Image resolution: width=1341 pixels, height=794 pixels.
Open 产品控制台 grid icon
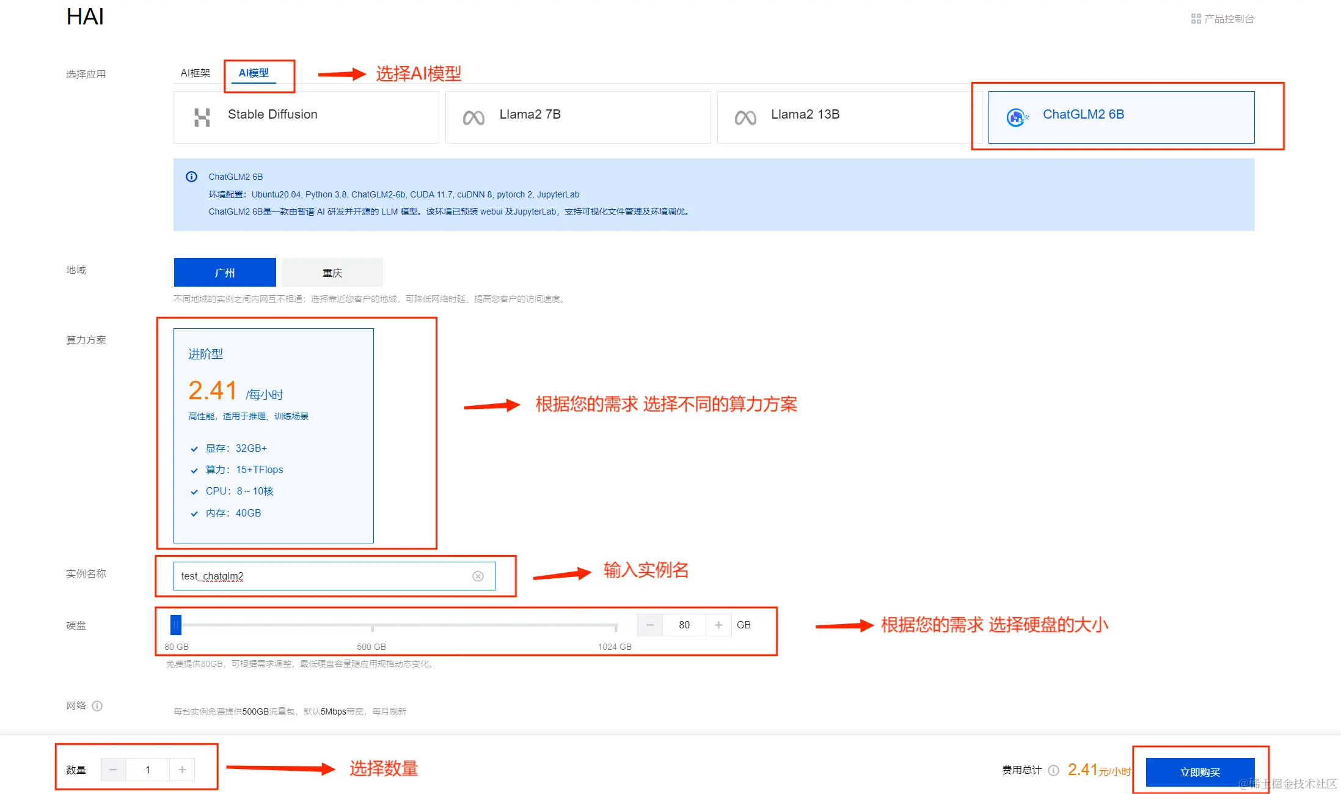pos(1196,19)
